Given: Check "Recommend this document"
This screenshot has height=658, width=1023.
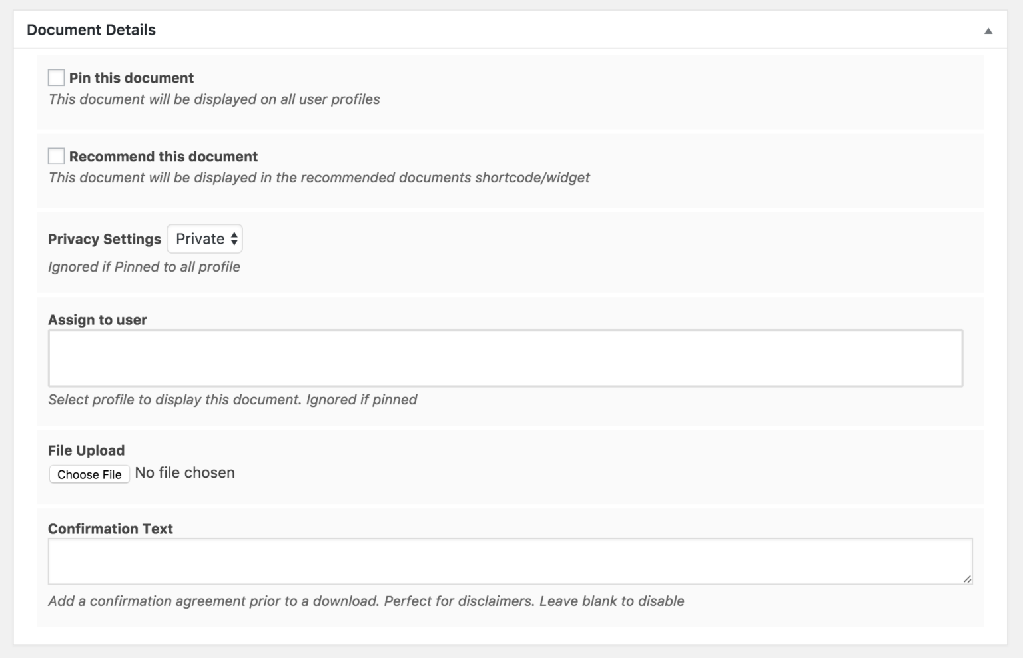Looking at the screenshot, I should pyautogui.click(x=55, y=156).
